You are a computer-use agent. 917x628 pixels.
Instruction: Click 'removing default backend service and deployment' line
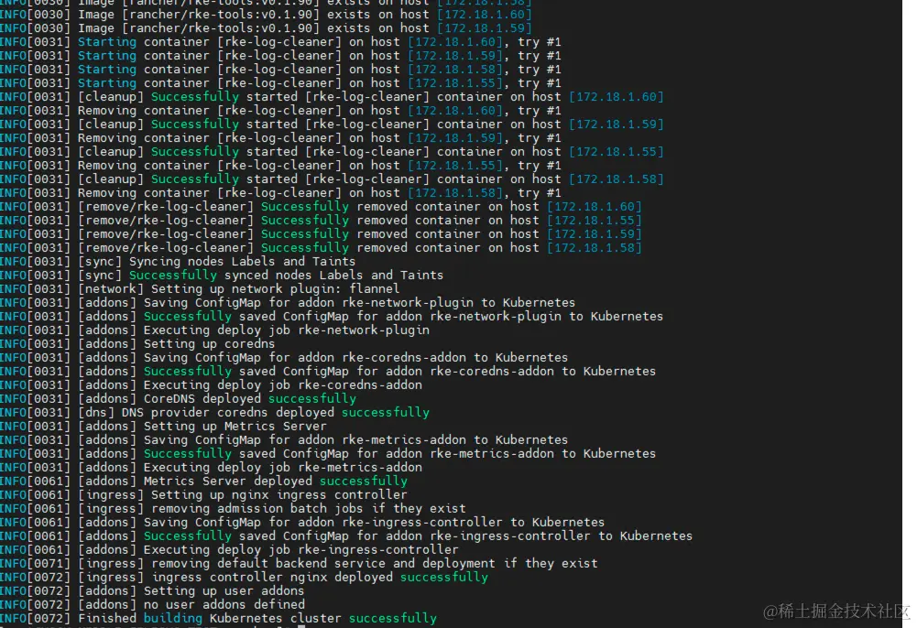[x=299, y=564]
